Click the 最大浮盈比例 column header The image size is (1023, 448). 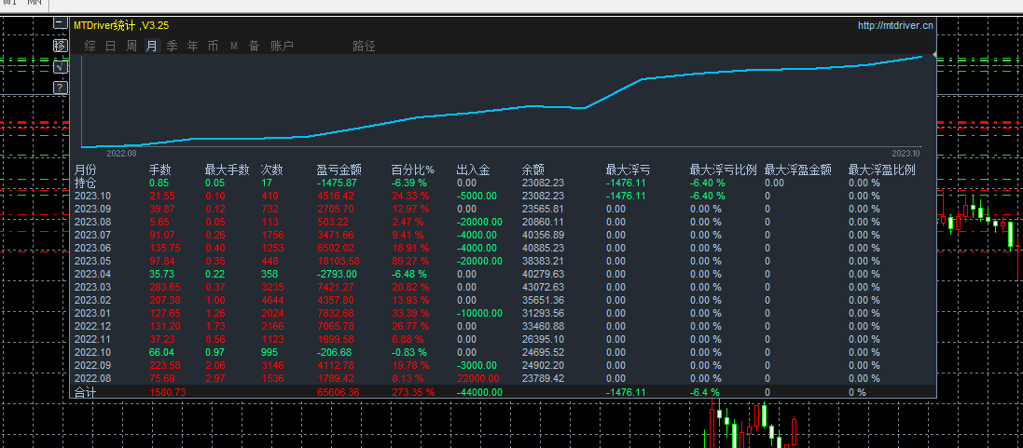click(x=881, y=170)
